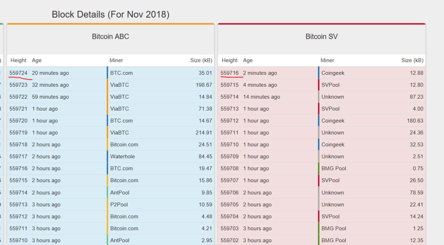Click size value 10.59
Image resolution: width=444 pixels, height=245 pixels.
[205, 204]
